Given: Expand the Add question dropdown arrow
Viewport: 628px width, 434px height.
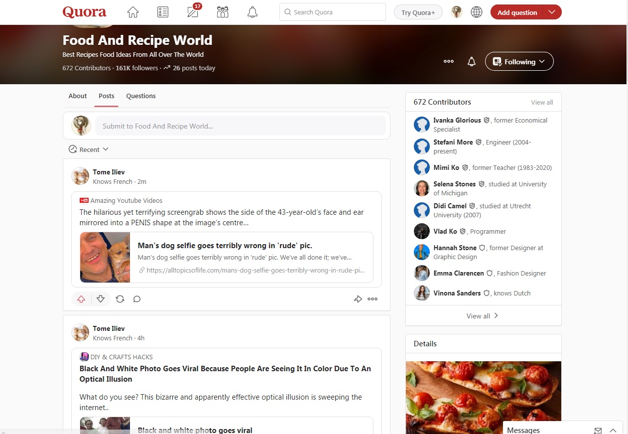Looking at the screenshot, I should [x=551, y=12].
